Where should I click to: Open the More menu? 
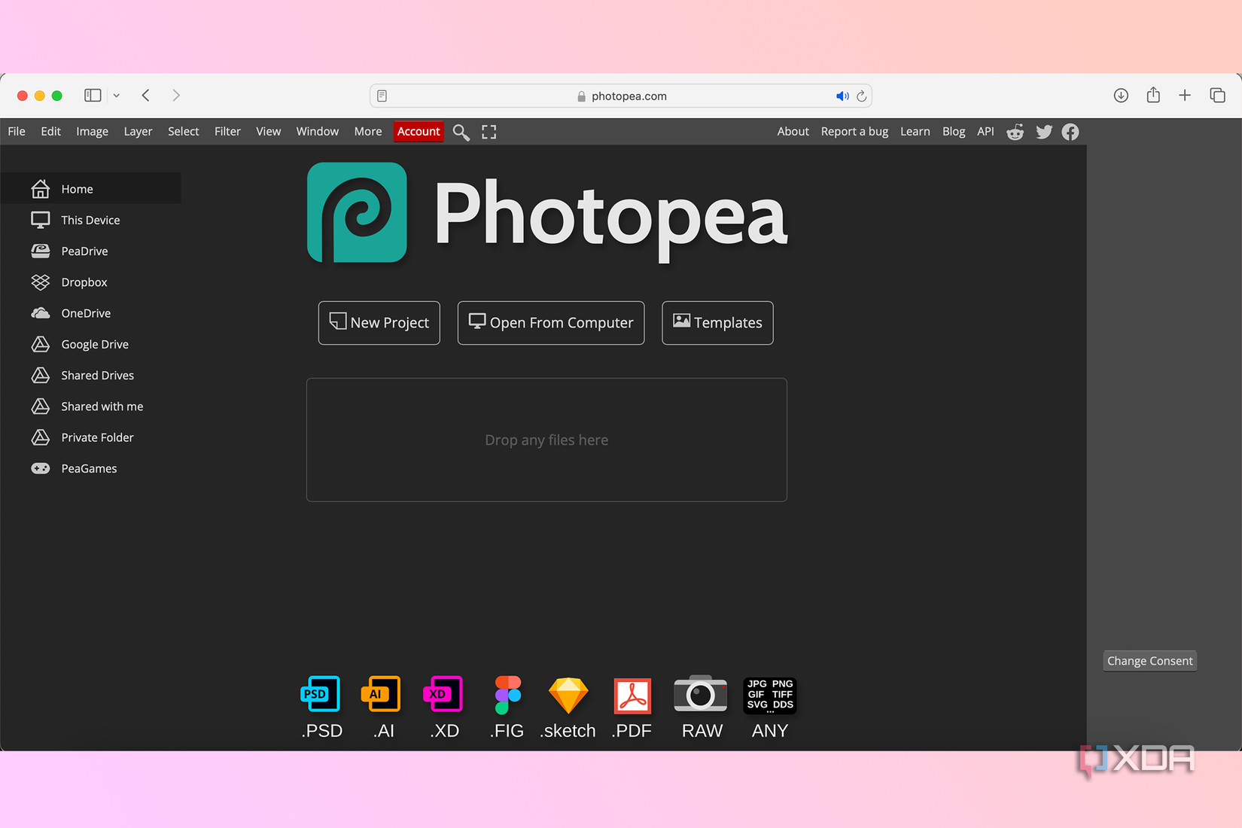[368, 131]
